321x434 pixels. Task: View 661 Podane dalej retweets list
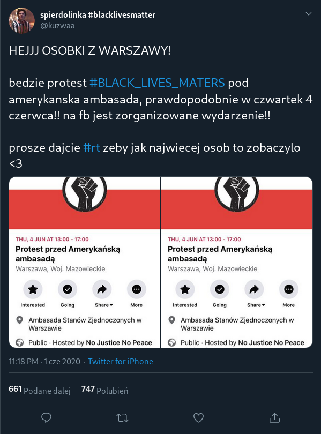40,390
